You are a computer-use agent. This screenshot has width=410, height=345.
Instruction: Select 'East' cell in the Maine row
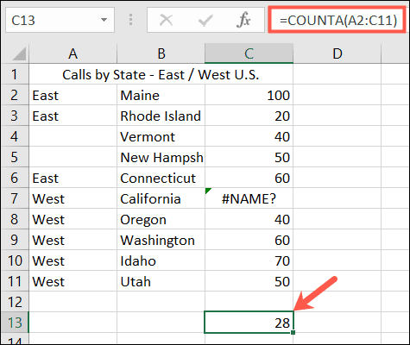pyautogui.click(x=73, y=95)
